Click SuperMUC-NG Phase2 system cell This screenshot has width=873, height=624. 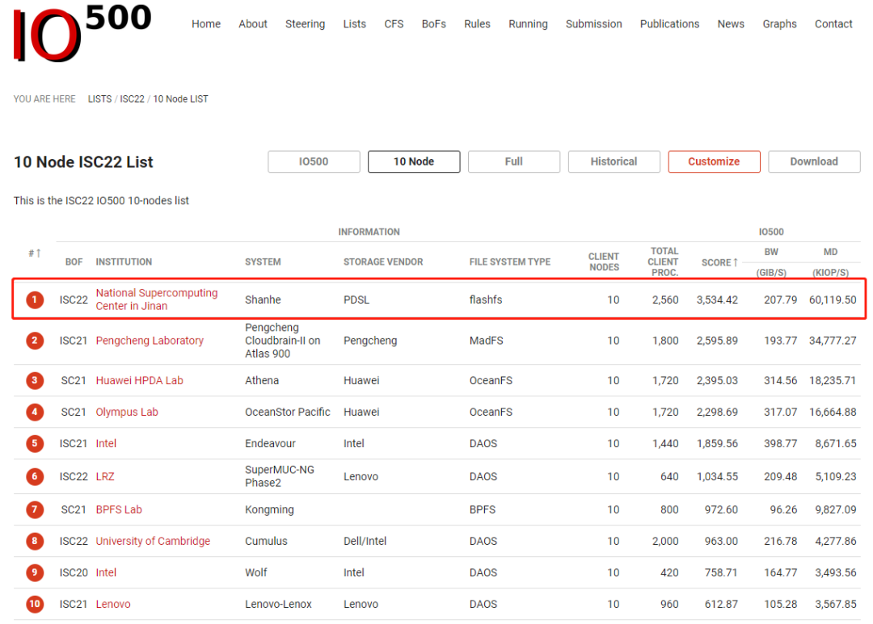pos(280,476)
